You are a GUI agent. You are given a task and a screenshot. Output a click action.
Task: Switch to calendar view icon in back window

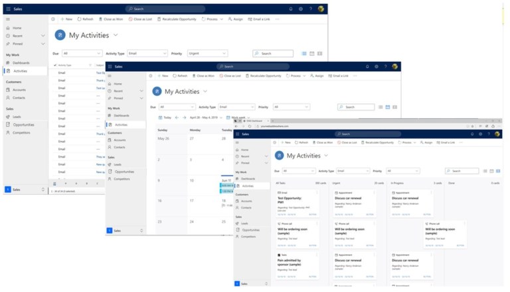coord(312,53)
